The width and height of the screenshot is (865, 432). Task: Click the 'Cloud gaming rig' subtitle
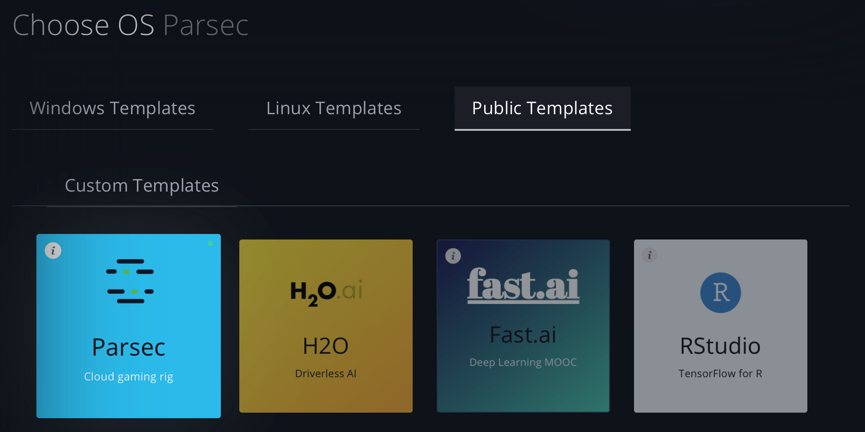(129, 377)
